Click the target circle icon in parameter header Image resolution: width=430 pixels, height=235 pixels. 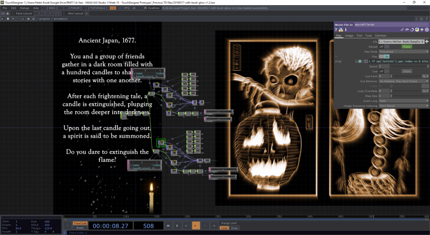pyautogui.click(x=427, y=30)
